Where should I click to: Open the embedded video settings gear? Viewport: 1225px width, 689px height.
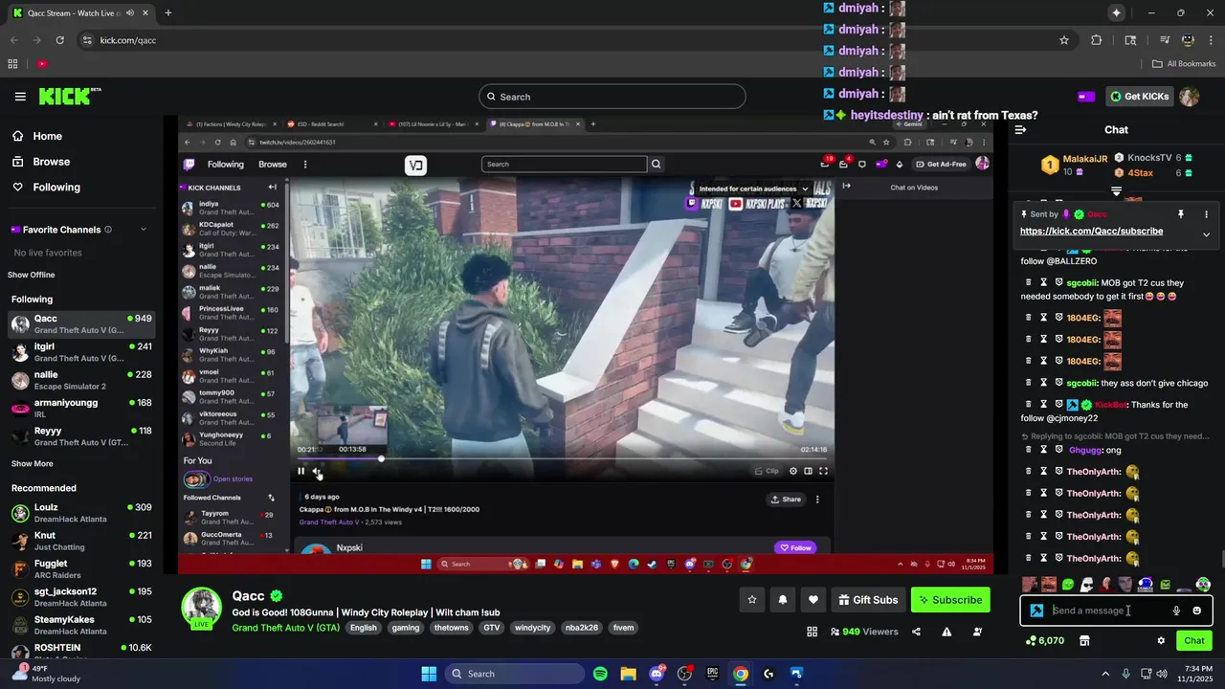[x=792, y=471]
